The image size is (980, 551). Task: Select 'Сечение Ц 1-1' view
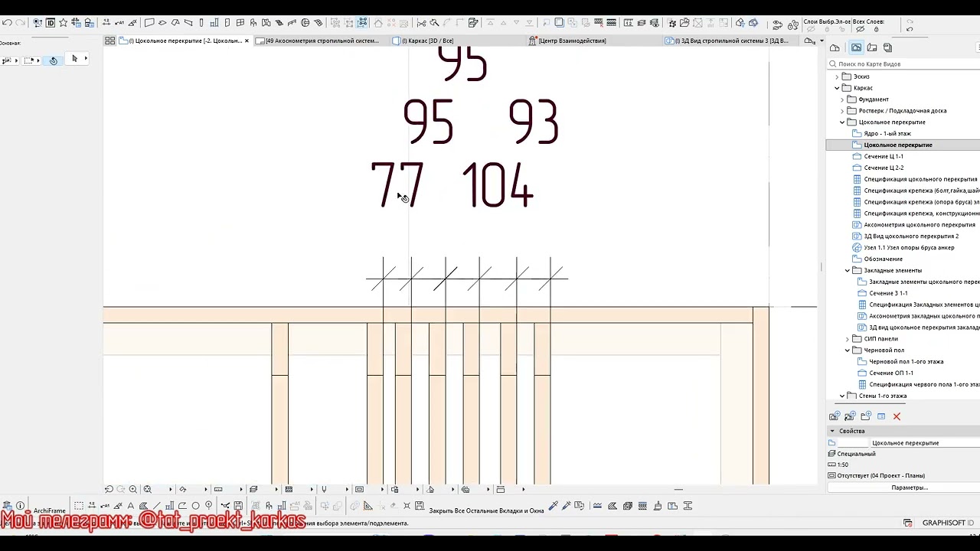[884, 156]
